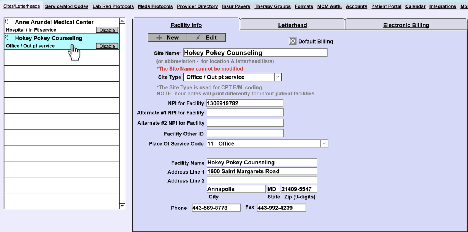This screenshot has height=232, width=468.
Task: Switch to the Letterhead tab
Action: (x=293, y=25)
